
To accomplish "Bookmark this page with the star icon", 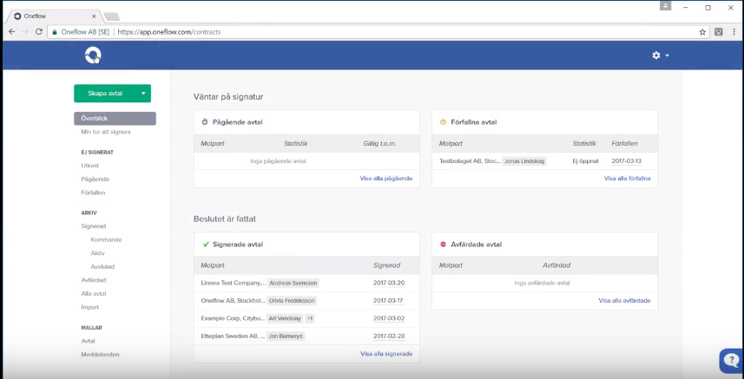I will point(702,32).
